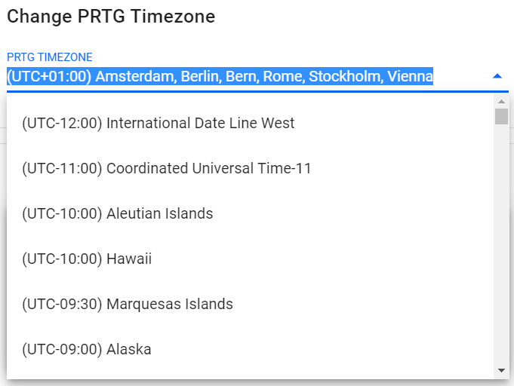Pick the Hawaii timezone entry

click(88, 259)
